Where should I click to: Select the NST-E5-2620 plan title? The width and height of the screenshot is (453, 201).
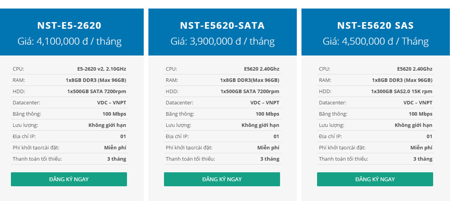point(69,26)
